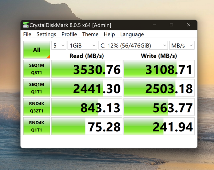Open the Profile menu
Screen dimensions: 214x170
tap(69, 34)
